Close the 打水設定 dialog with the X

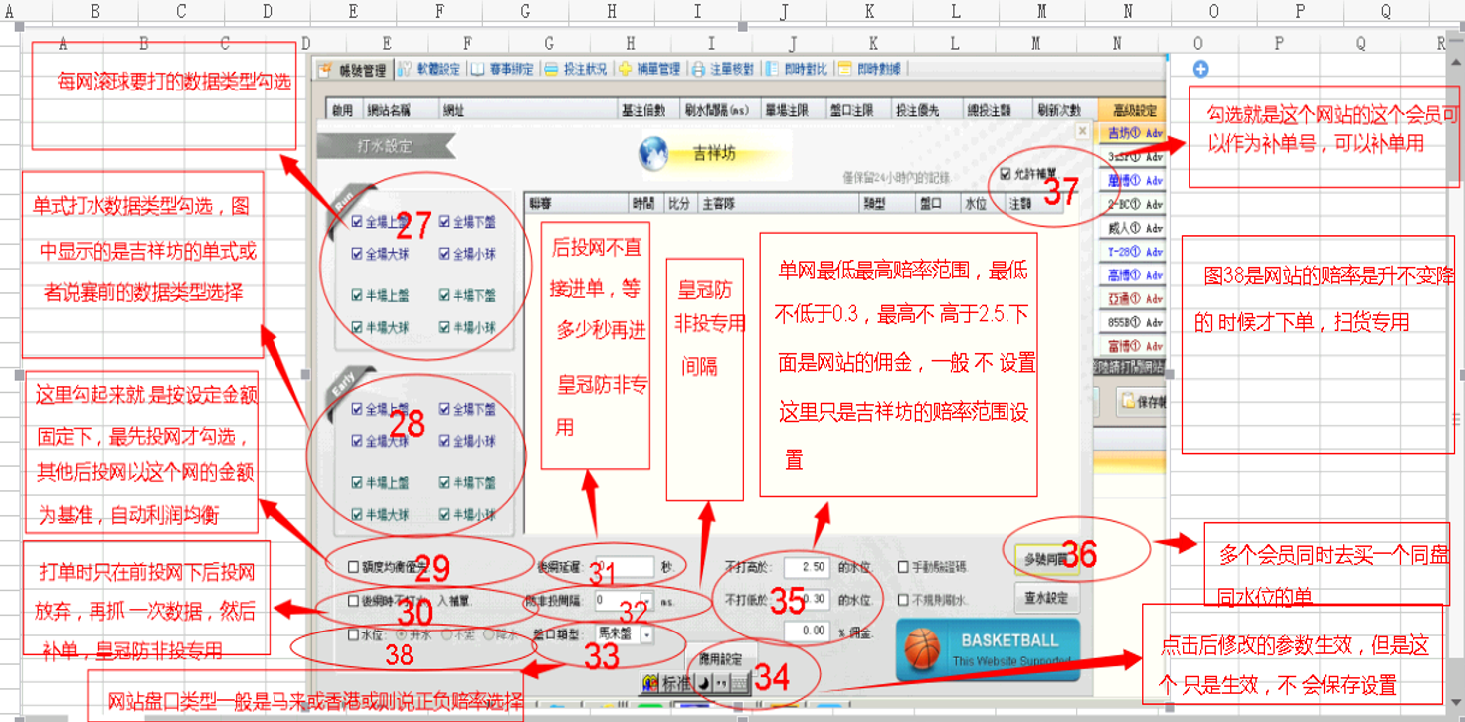(1082, 131)
